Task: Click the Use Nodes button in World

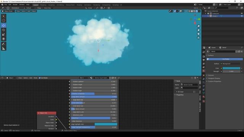Action: tap(225, 59)
